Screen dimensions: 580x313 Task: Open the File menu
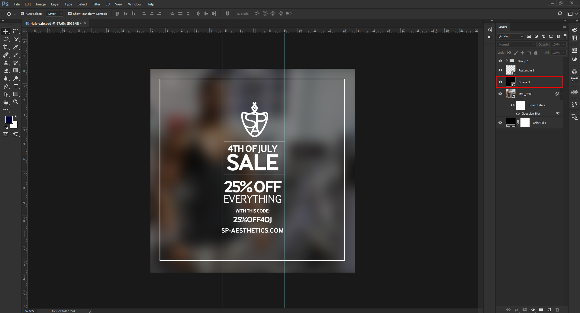17,4
